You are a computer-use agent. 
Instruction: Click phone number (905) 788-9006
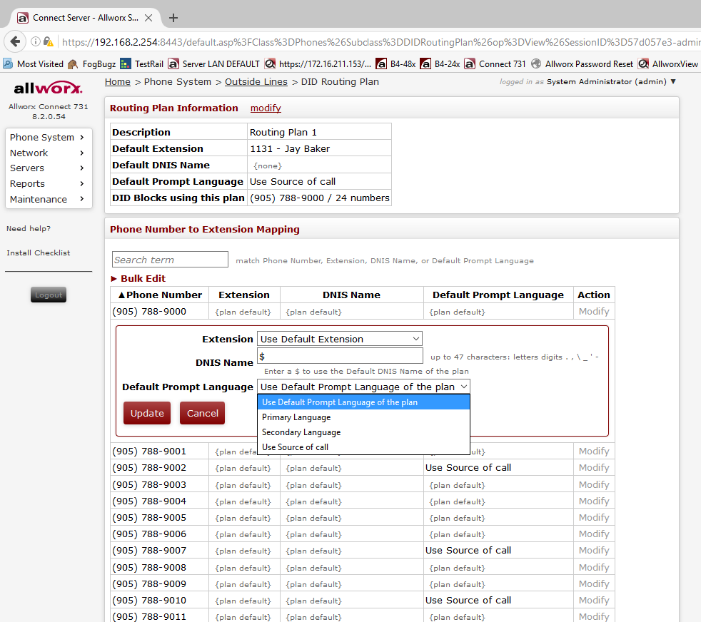(x=149, y=534)
